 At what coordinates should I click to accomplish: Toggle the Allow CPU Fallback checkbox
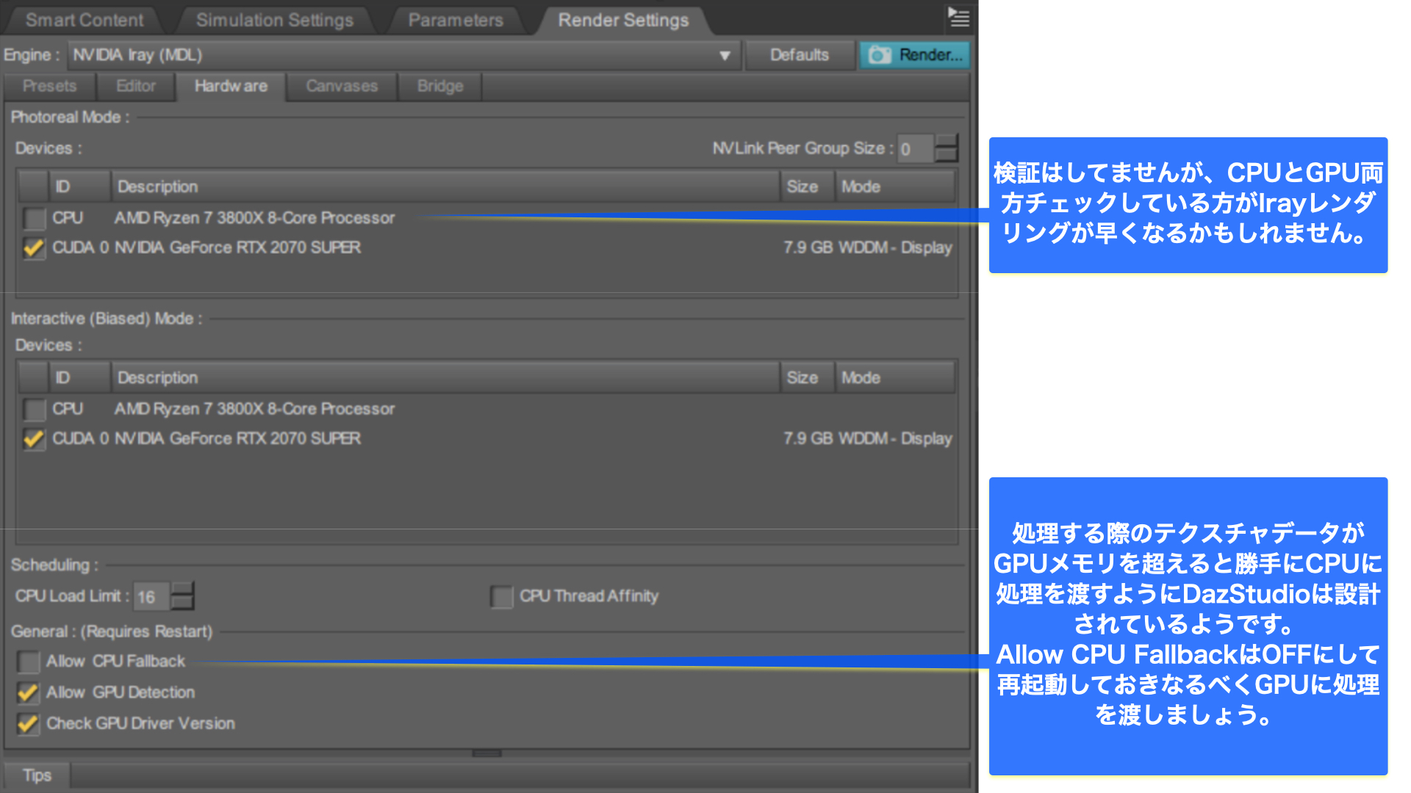click(28, 662)
